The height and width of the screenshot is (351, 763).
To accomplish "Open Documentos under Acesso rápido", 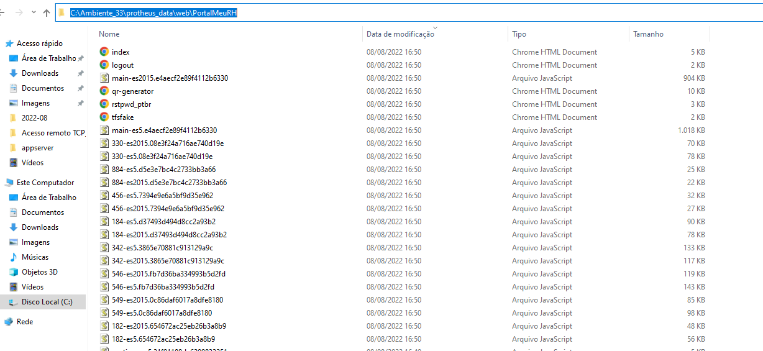I will [43, 88].
